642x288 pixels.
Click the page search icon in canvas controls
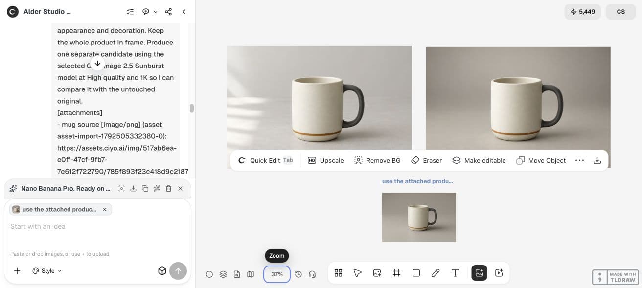coord(237,274)
